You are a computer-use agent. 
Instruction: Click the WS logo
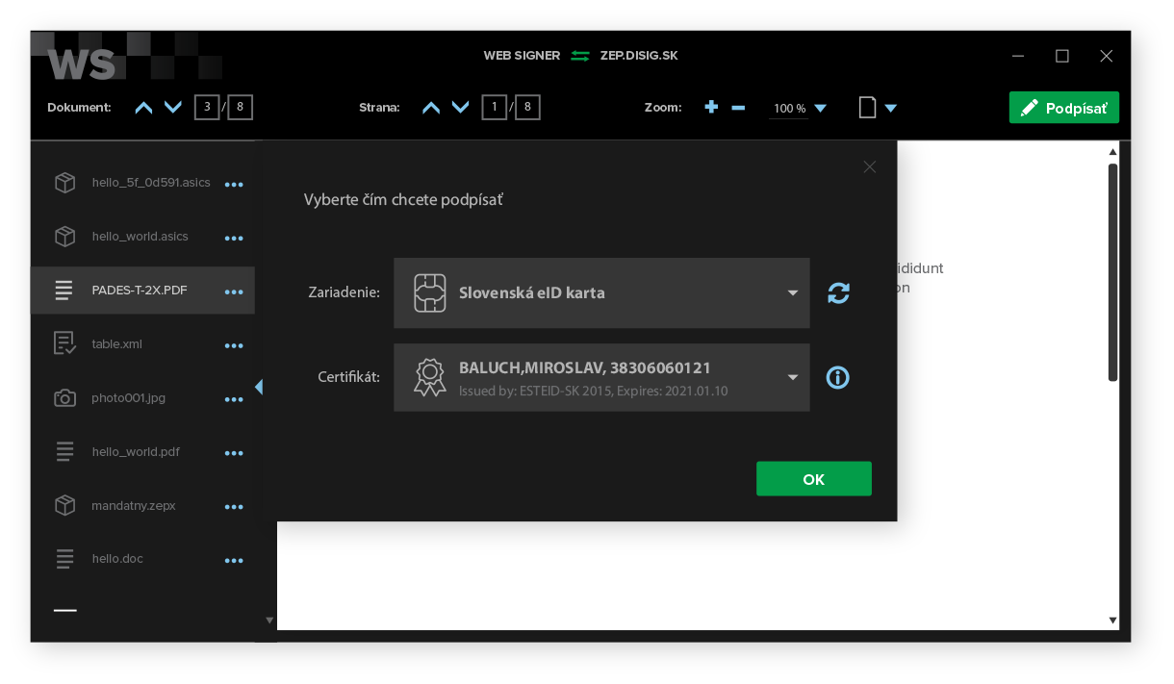[x=82, y=64]
